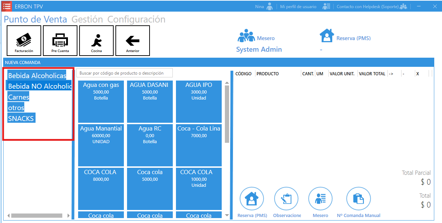Add the AGUA DASANI product tile

(150, 101)
